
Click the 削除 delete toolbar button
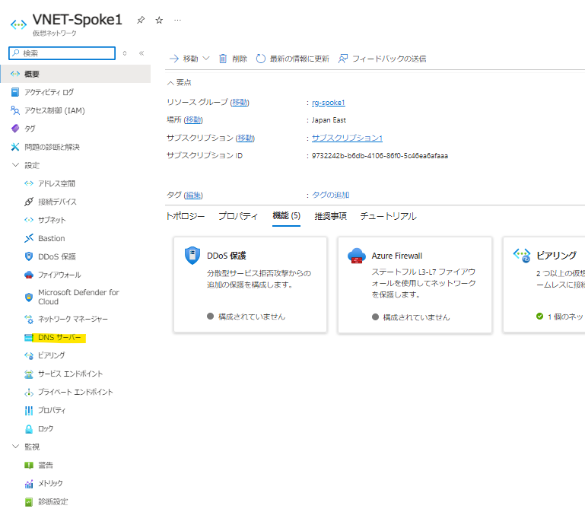(x=234, y=59)
